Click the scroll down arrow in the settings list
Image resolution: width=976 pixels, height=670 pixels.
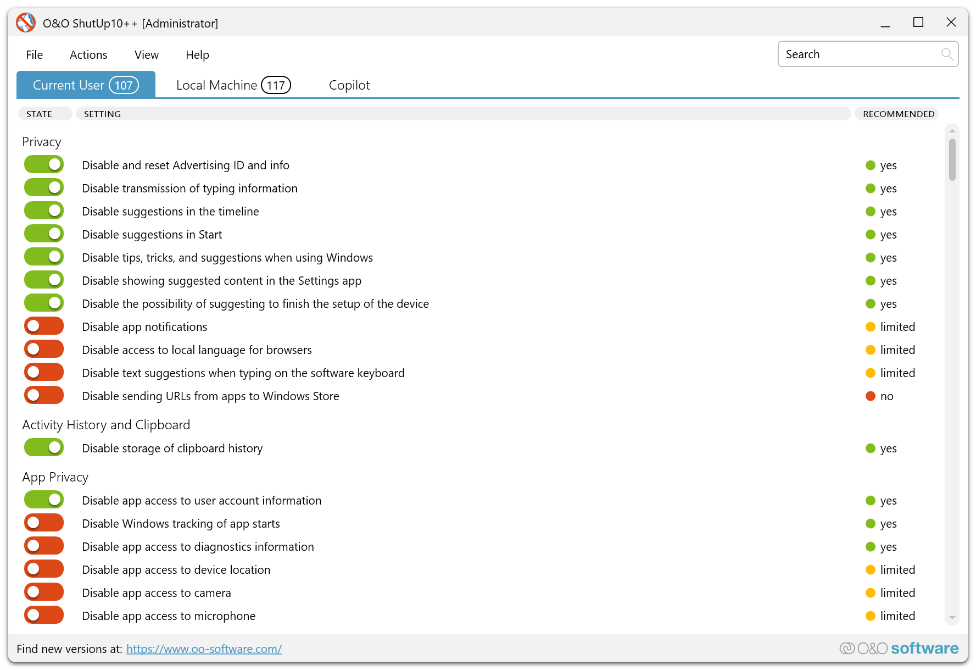pyautogui.click(x=952, y=618)
